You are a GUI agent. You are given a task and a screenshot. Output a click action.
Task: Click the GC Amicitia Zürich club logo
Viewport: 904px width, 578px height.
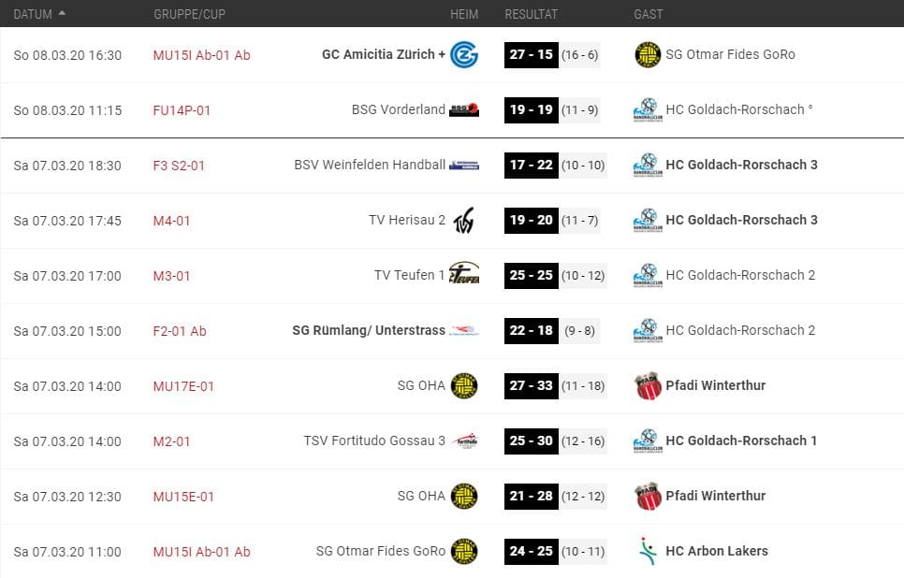464,54
